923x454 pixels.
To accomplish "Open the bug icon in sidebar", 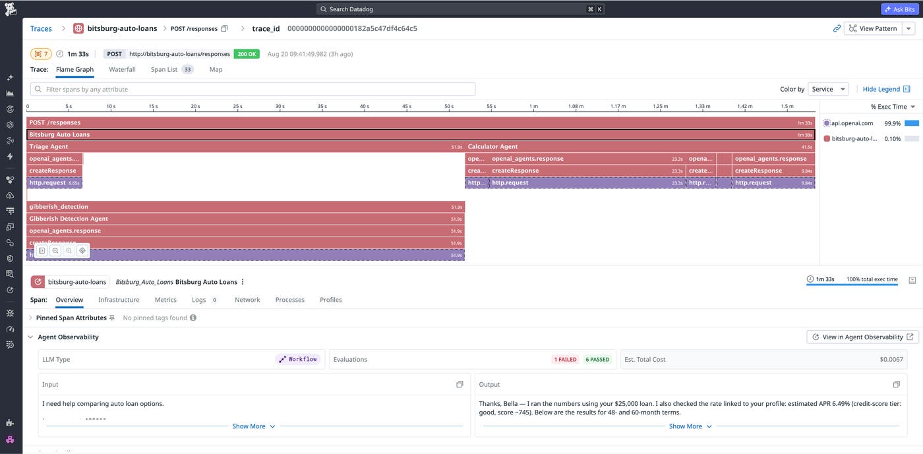I will coord(10,313).
